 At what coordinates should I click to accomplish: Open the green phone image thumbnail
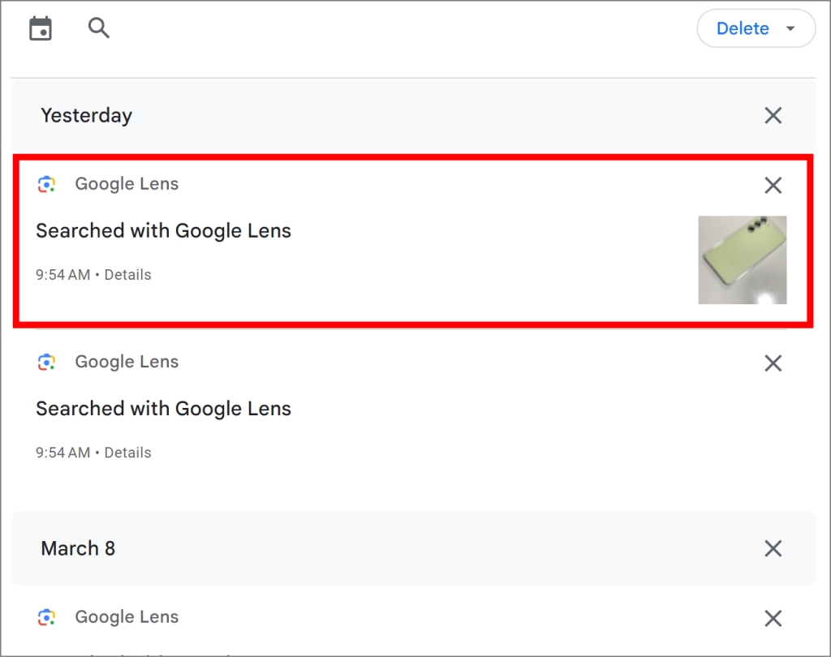pos(742,260)
